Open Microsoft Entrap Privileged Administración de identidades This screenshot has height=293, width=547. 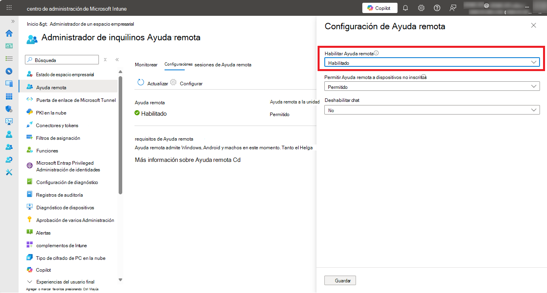click(68, 166)
